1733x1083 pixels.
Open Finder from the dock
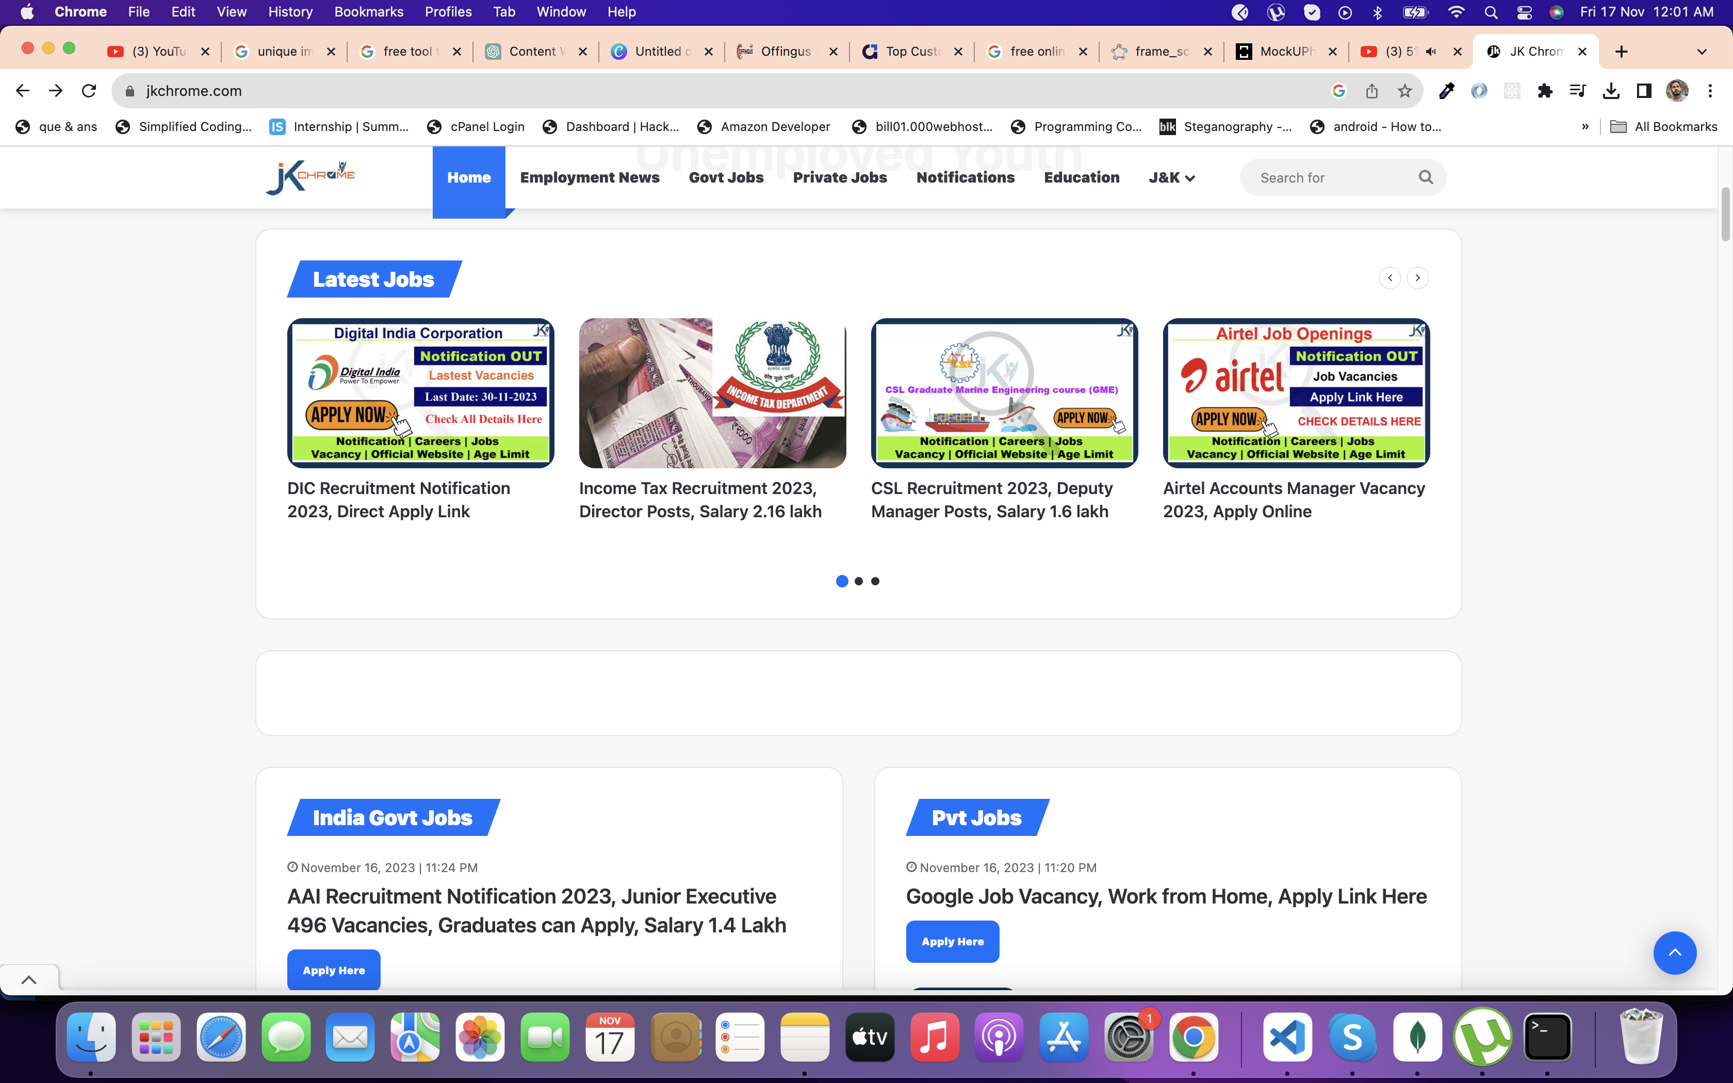(x=91, y=1037)
